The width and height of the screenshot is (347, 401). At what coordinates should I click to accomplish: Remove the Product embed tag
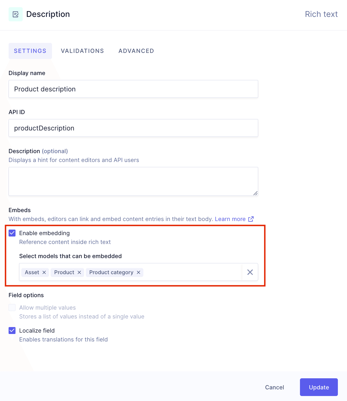[x=79, y=272]
